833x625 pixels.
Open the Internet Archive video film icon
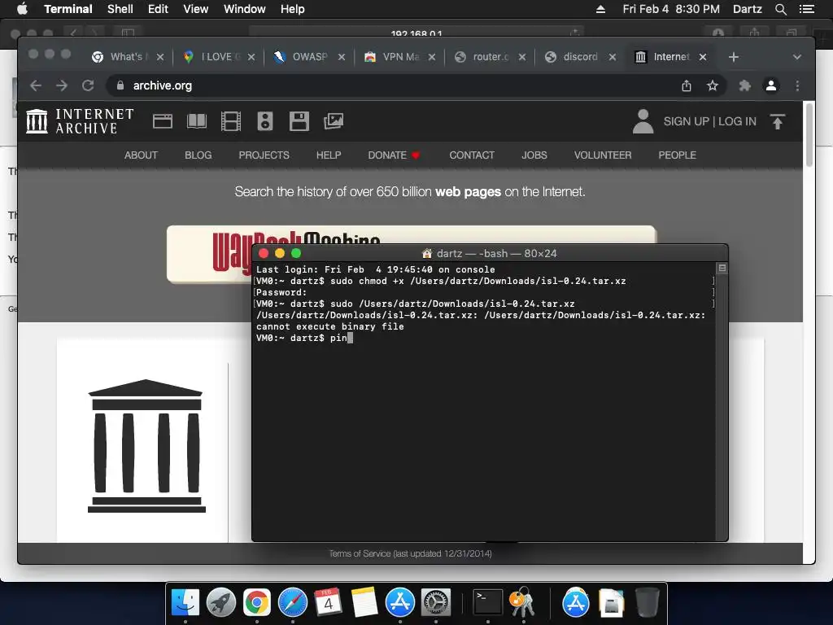click(230, 121)
